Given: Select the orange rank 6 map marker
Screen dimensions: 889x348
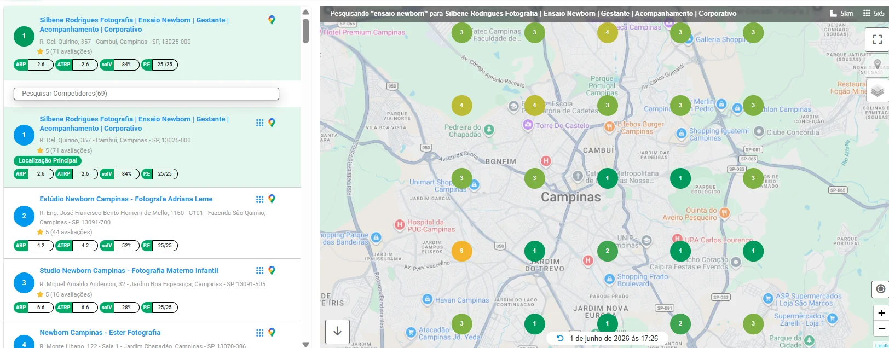Looking at the screenshot, I should pyautogui.click(x=461, y=251).
